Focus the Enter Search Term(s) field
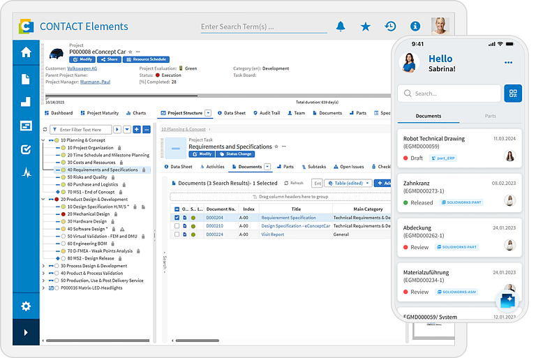 tap(264, 27)
